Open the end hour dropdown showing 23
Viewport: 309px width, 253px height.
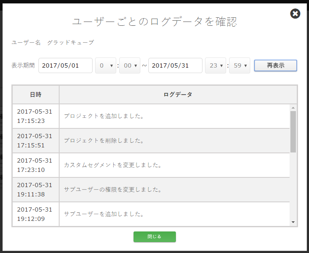(216, 65)
